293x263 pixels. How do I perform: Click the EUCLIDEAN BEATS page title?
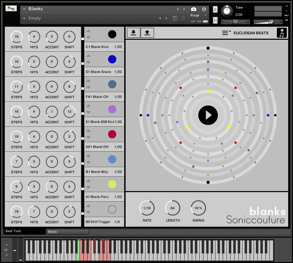251,33
